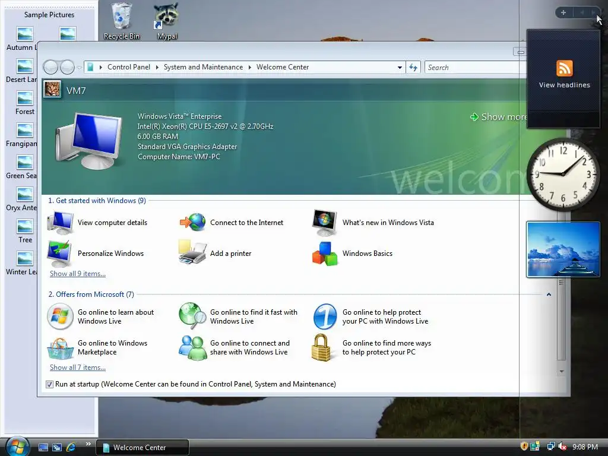Image resolution: width=608 pixels, height=456 pixels.
Task: Click Show all 7 items link
Action: [78, 368]
